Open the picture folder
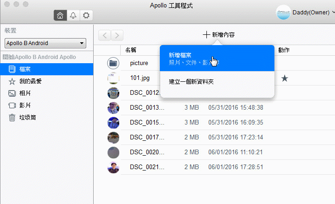 139,63
